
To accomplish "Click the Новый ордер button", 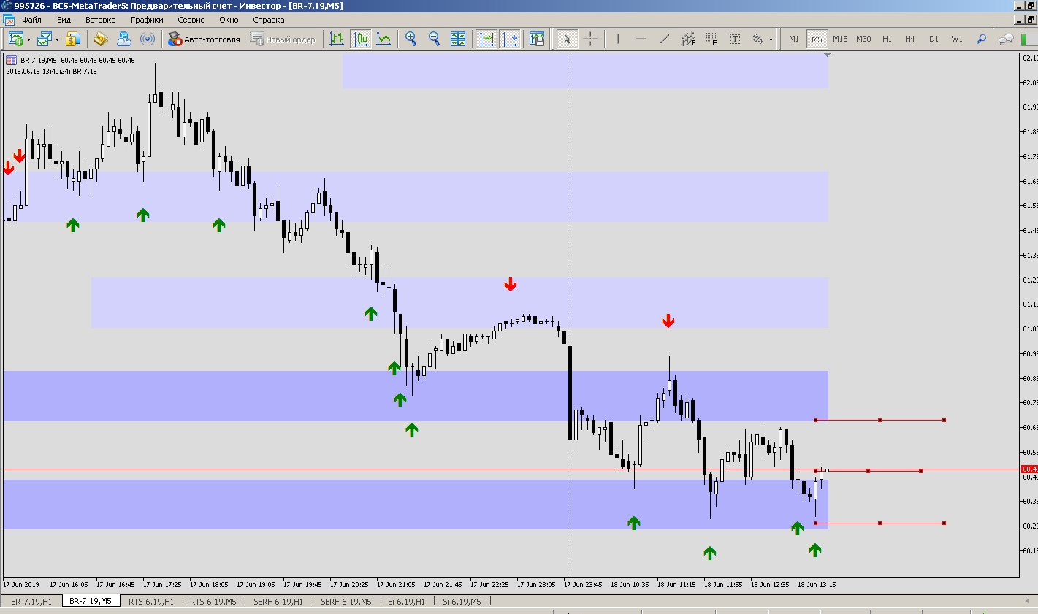I will [283, 39].
